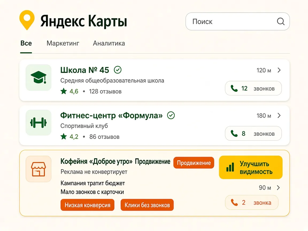Image resolution: width=308 pixels, height=231 pixels.
Task: Click the 2 звонка call button
Action: click(x=252, y=202)
